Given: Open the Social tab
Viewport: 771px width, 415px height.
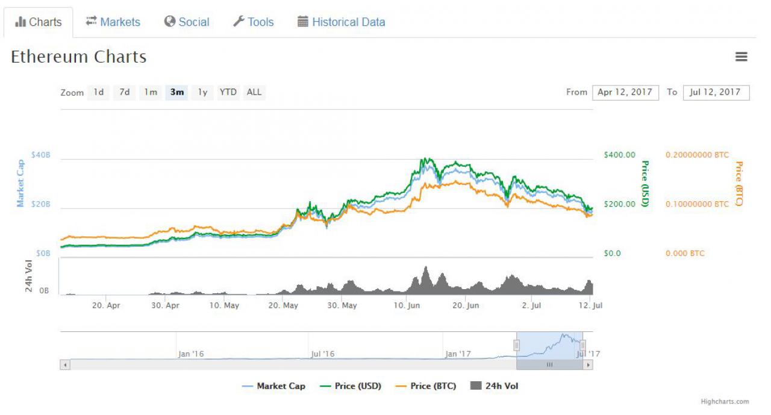Looking at the screenshot, I should coord(187,22).
